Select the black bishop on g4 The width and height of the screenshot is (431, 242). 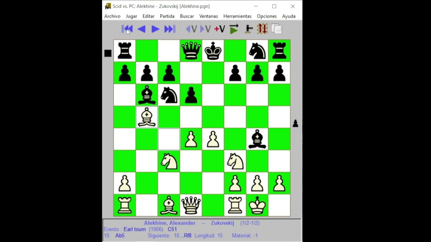[257, 139]
